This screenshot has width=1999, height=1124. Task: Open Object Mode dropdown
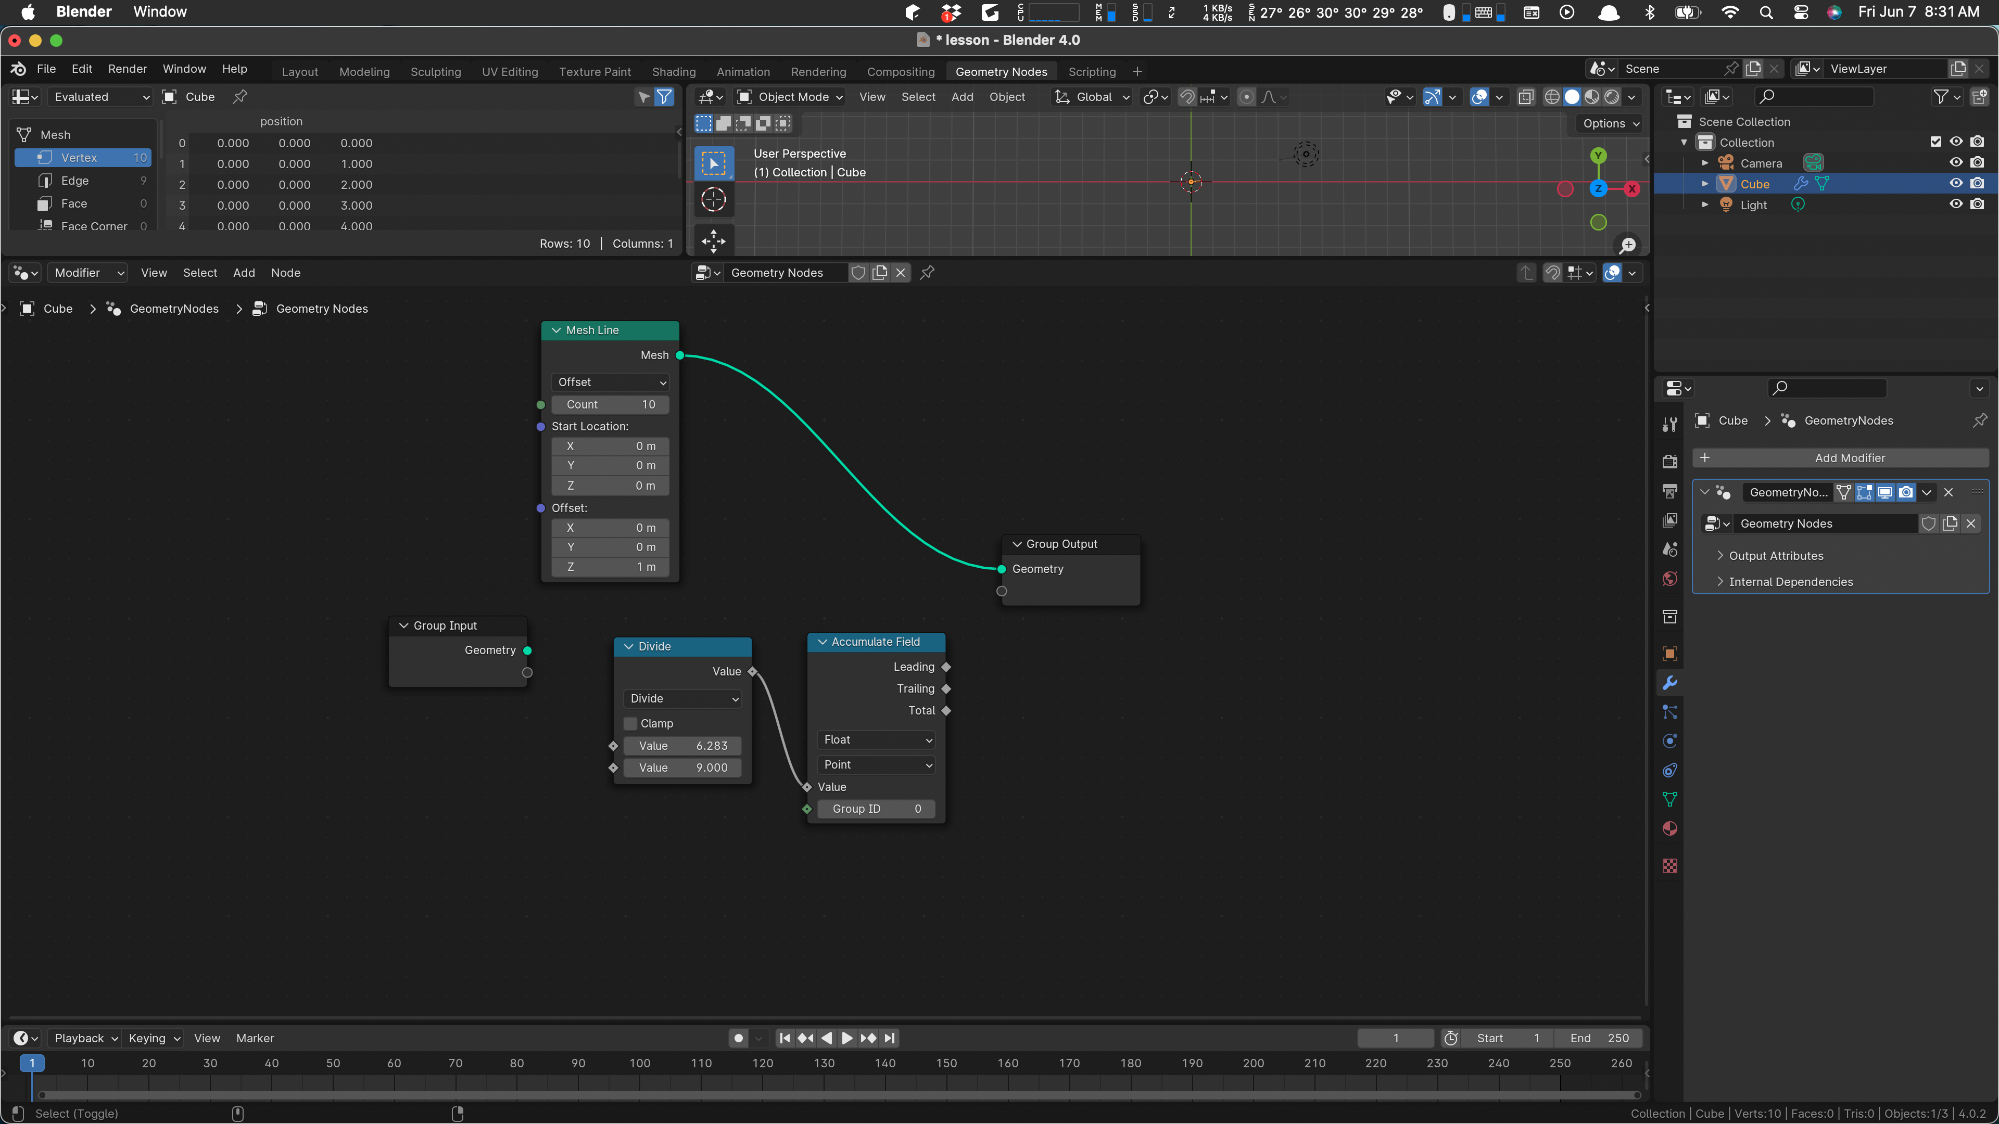(x=790, y=96)
